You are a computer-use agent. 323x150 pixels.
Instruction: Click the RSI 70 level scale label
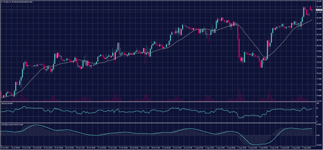[316, 108]
